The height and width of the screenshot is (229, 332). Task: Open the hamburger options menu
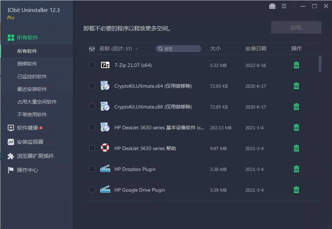coord(284,6)
